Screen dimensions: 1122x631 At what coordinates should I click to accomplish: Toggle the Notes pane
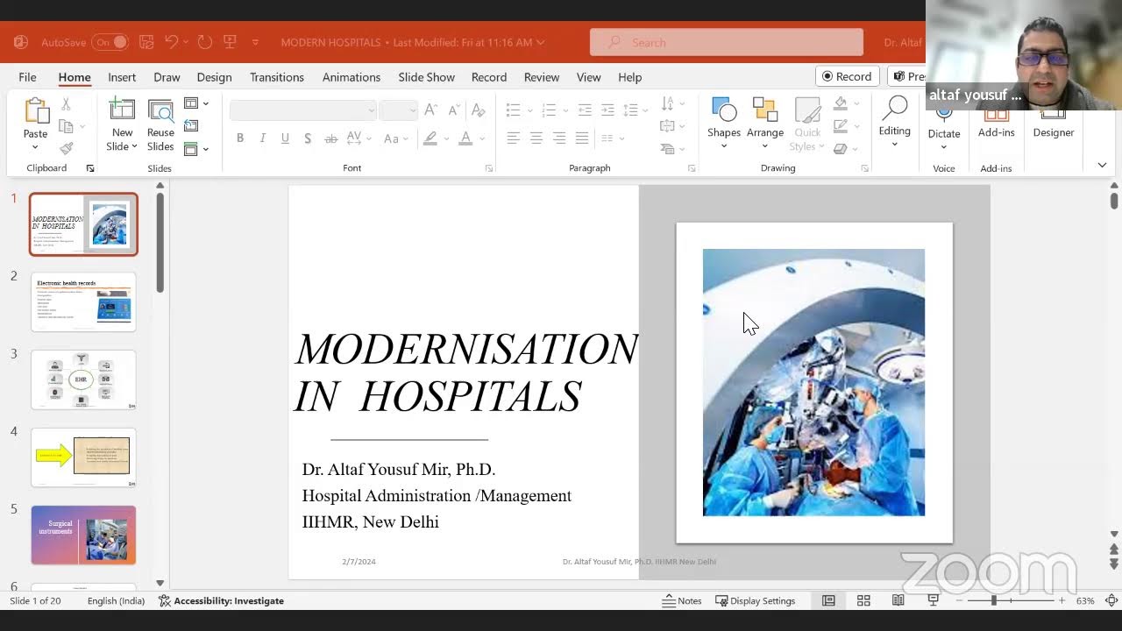point(682,600)
